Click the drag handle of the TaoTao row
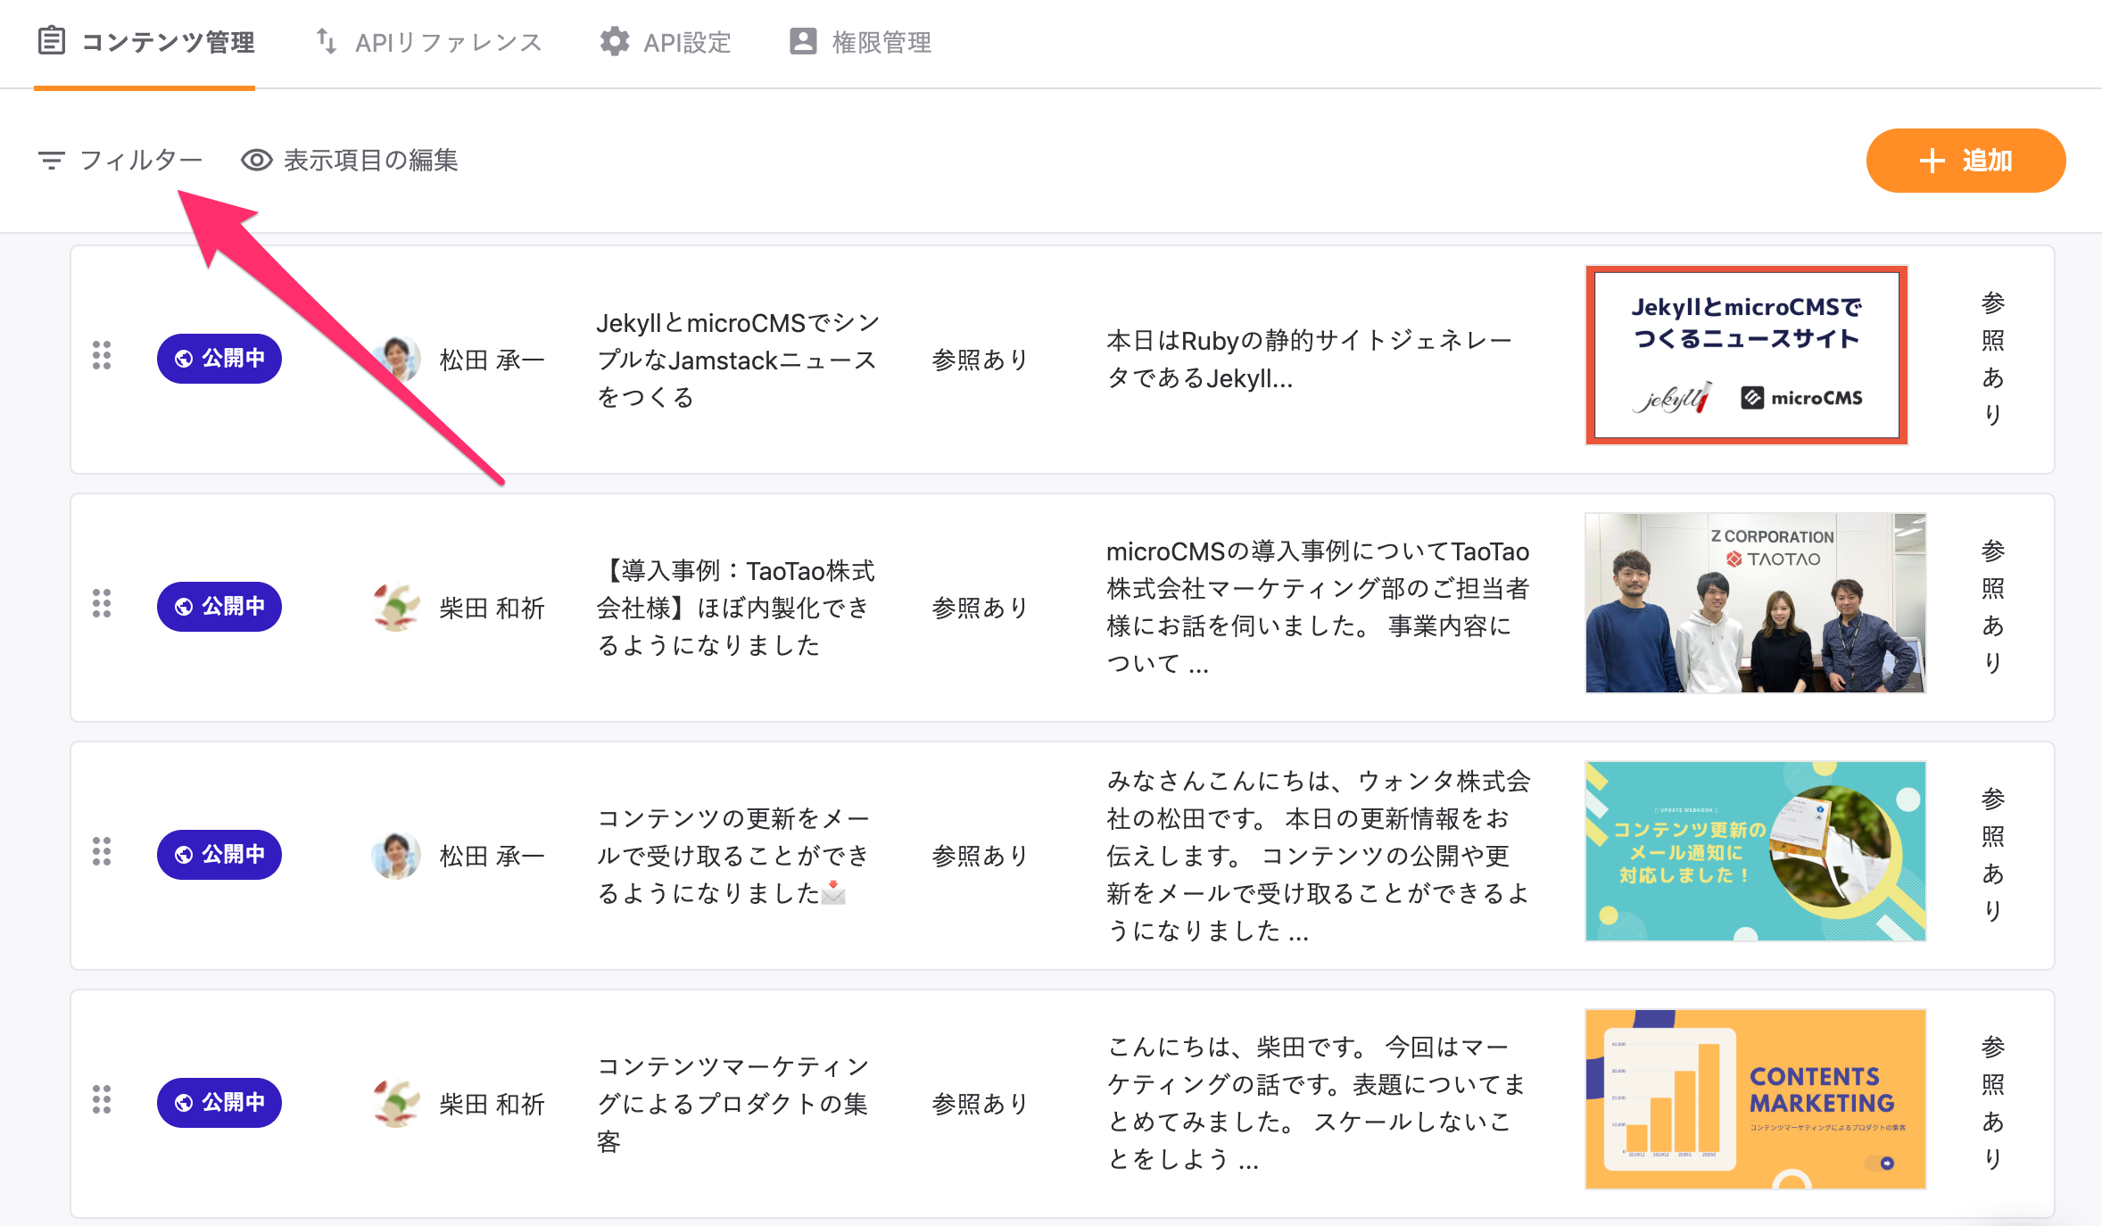Viewport: 2102px width, 1226px height. [x=102, y=604]
